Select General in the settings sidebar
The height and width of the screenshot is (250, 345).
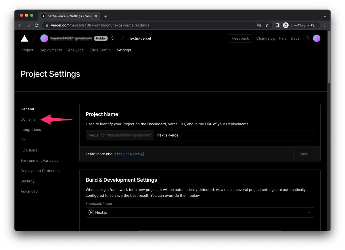(x=27, y=109)
